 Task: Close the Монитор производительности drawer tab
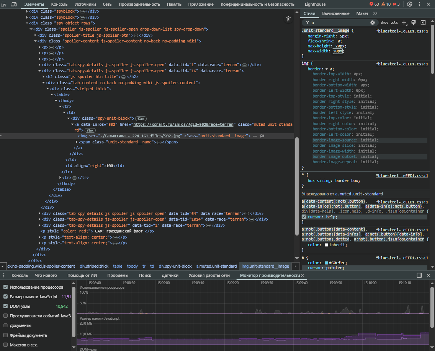(x=303, y=275)
